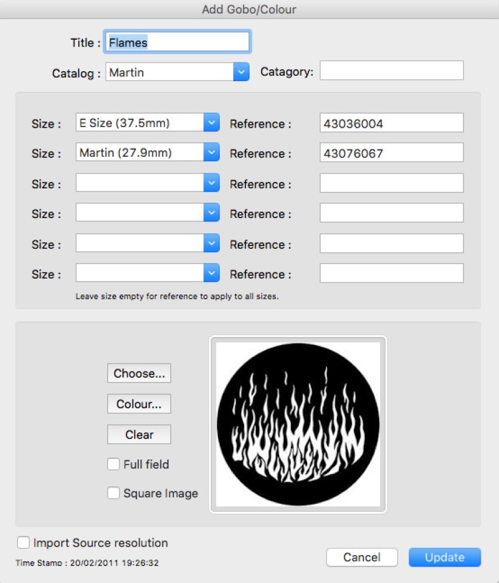
Task: Open the Catalog dropdown showing Martin
Action: point(240,72)
